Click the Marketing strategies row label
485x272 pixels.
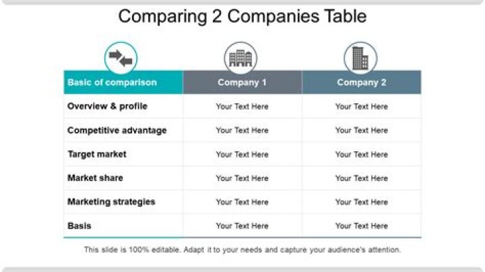tap(111, 202)
